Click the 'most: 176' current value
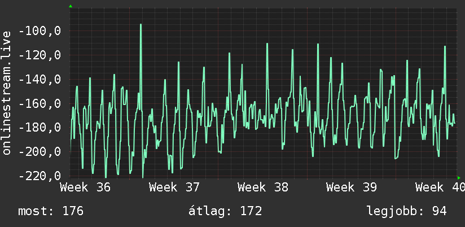Viewport: 465px width, 227px height. pyautogui.click(x=51, y=211)
